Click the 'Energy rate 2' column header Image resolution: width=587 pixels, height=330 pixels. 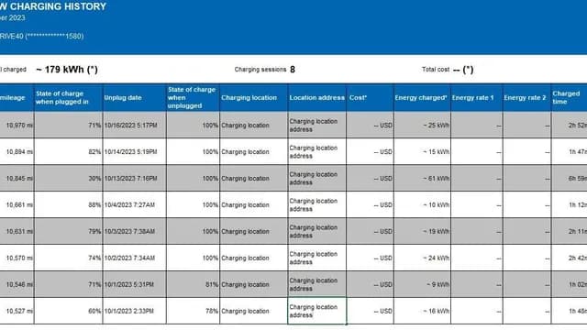527,98
